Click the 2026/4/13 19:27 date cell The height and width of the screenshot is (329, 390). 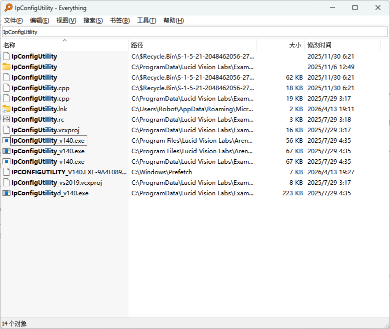point(331,172)
